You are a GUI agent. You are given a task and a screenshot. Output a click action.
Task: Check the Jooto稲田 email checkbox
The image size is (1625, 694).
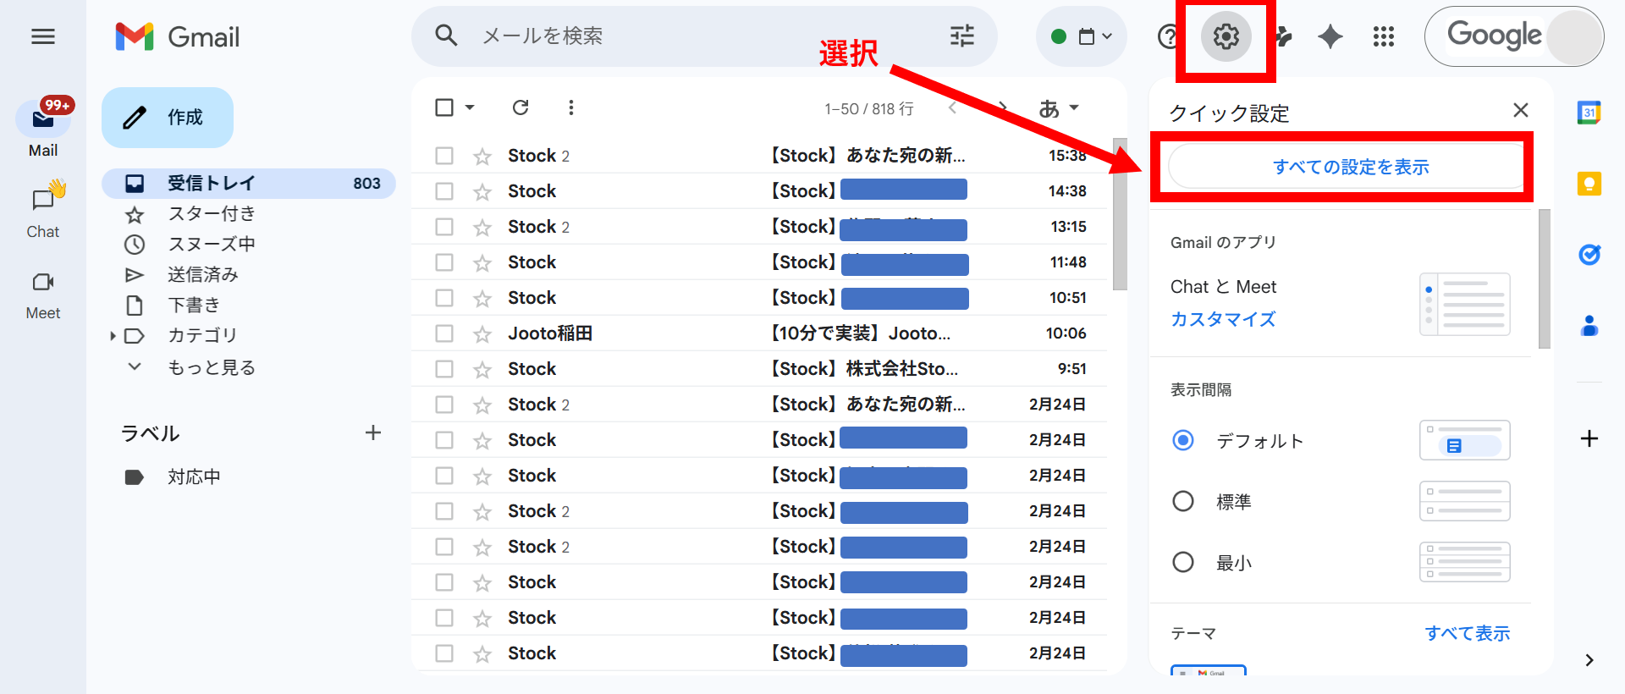coord(444,333)
